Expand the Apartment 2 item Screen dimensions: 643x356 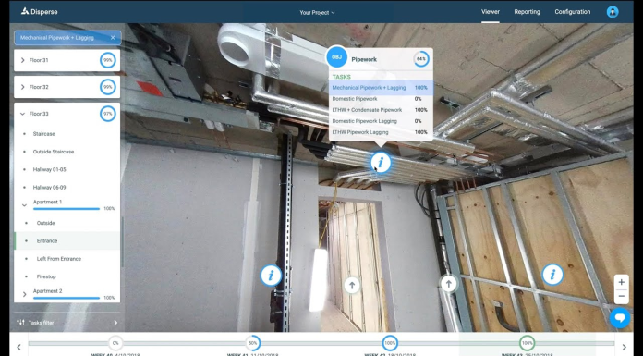[x=24, y=294]
